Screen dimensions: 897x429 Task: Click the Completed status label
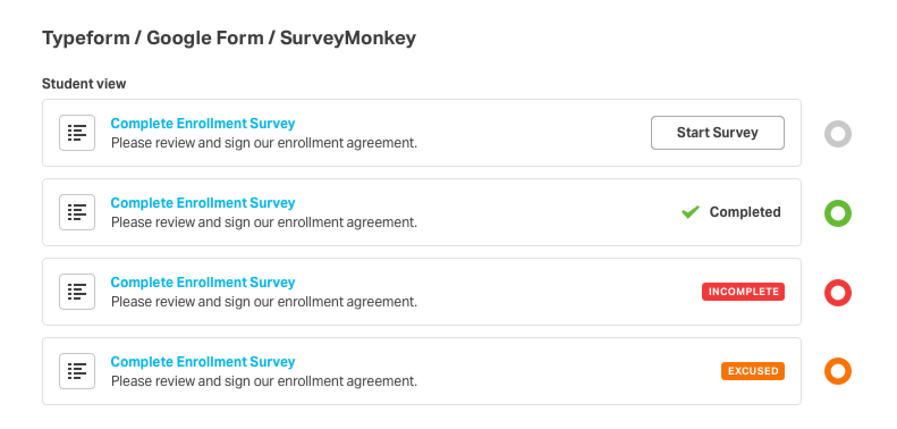pyautogui.click(x=744, y=212)
